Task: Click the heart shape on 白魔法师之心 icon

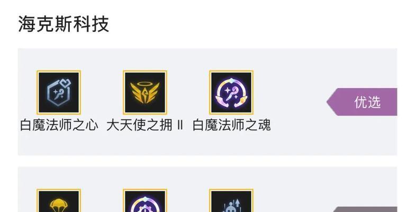Action: [x=66, y=83]
